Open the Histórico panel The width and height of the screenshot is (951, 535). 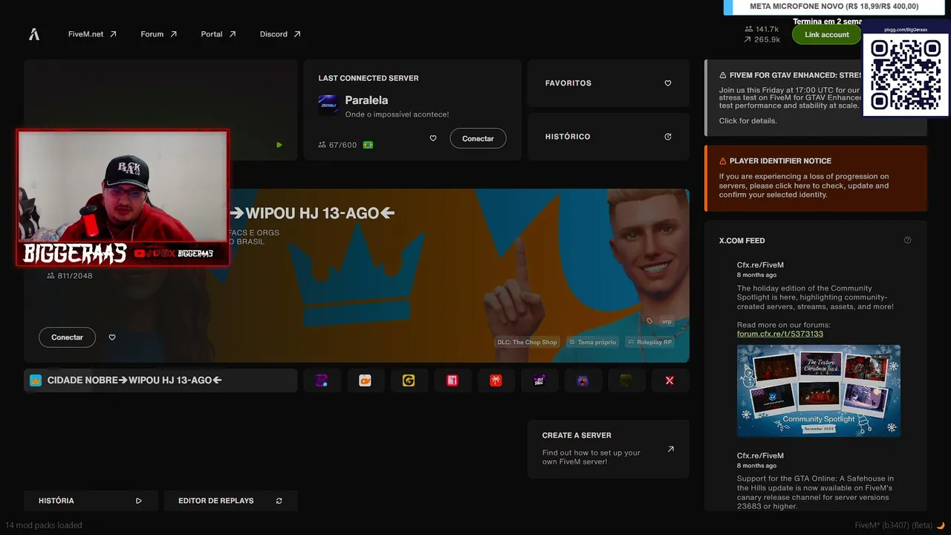coord(608,137)
